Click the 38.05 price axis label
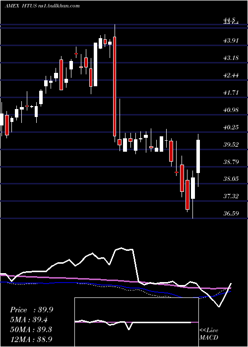Image resolution: width=248 pixels, height=347 pixels. pyautogui.click(x=231, y=179)
